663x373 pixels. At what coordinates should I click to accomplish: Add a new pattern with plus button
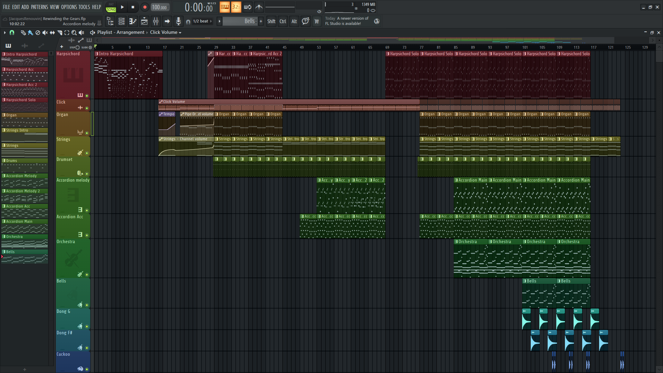[261, 21]
